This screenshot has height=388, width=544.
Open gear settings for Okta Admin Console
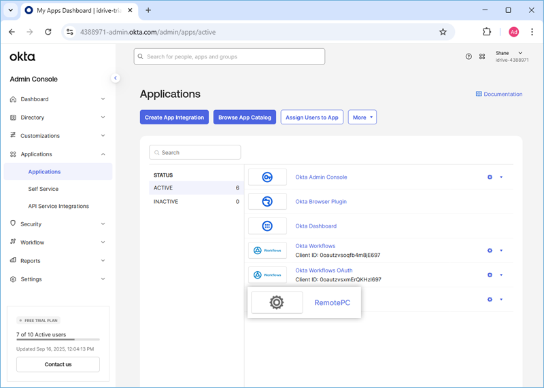tap(490, 177)
